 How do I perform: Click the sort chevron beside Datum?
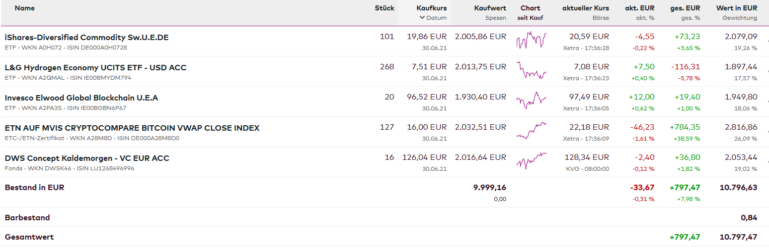point(422,18)
